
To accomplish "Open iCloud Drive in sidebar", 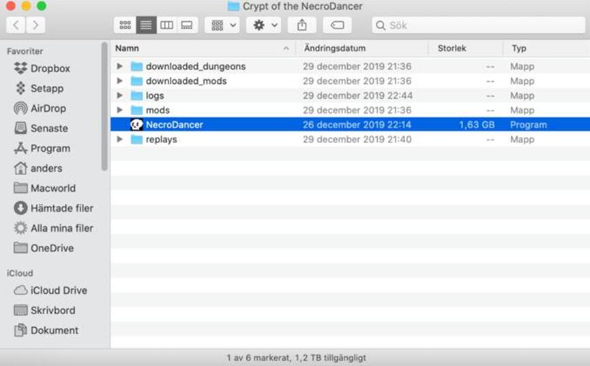I will [58, 290].
